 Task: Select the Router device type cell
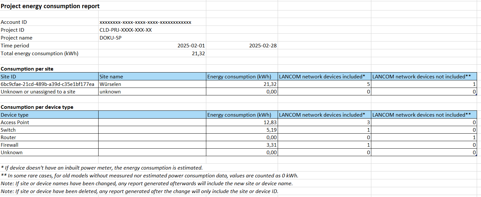[8, 138]
